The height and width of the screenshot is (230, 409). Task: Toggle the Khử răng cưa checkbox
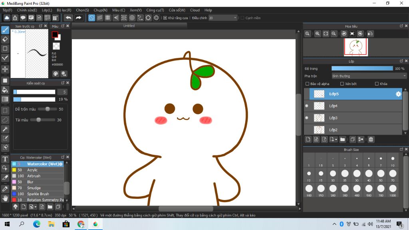[165, 18]
